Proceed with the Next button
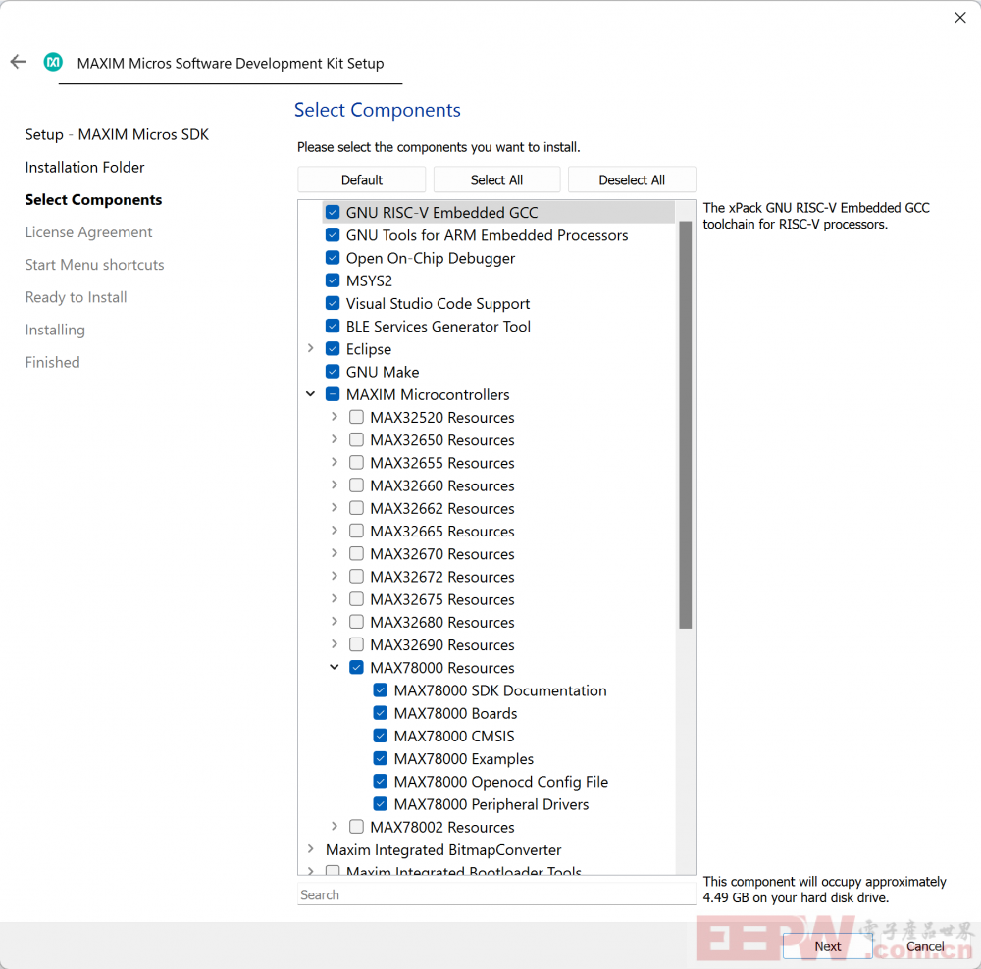Image resolution: width=981 pixels, height=969 pixels. coord(827,945)
